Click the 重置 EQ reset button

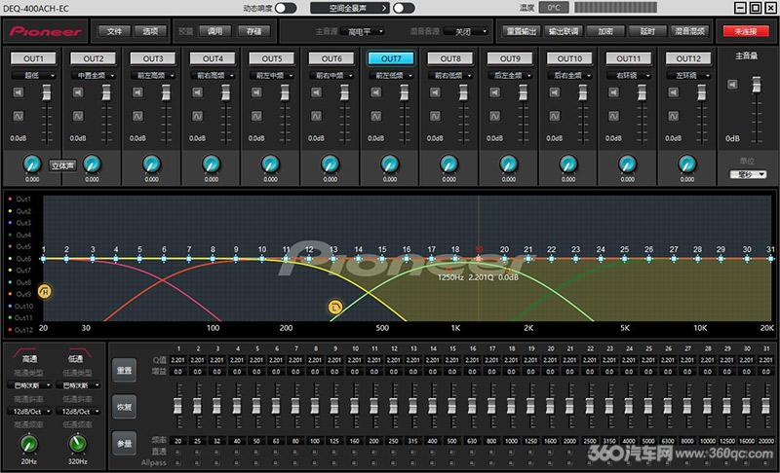point(124,370)
